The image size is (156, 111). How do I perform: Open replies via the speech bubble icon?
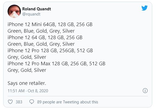(x=32, y=102)
